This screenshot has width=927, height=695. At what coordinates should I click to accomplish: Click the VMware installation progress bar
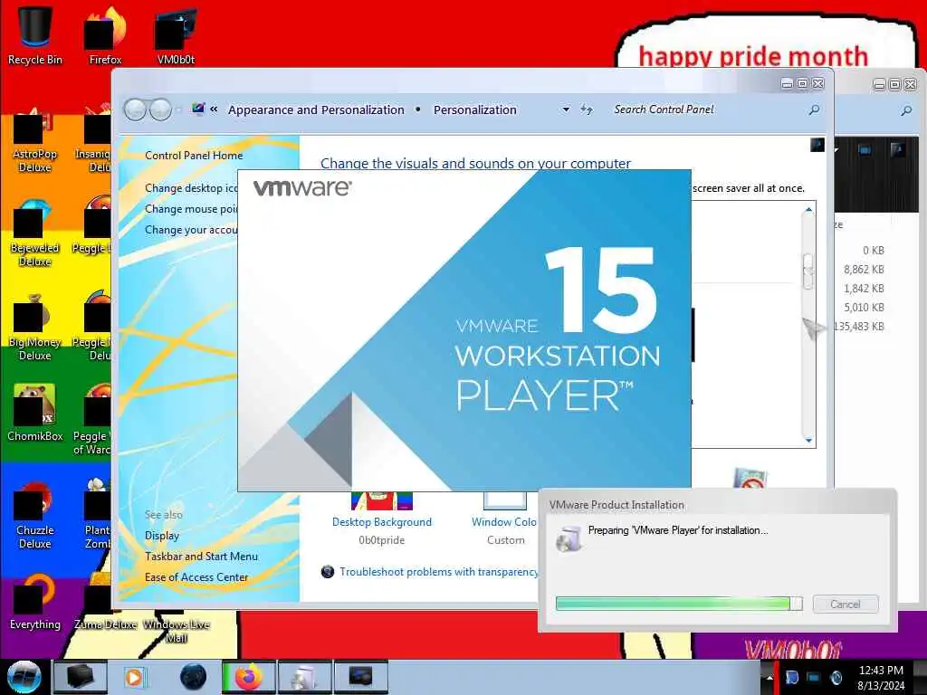pos(679,604)
